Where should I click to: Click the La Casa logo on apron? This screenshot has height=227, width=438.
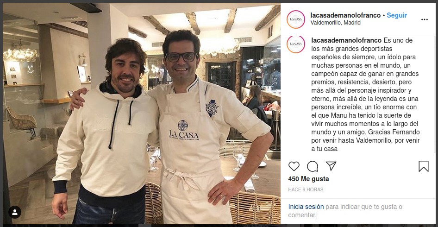click(x=184, y=130)
